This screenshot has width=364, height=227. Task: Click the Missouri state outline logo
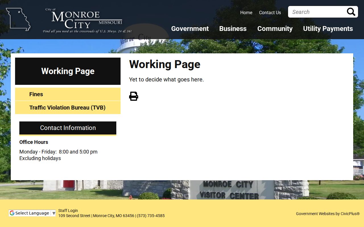pyautogui.click(x=18, y=19)
